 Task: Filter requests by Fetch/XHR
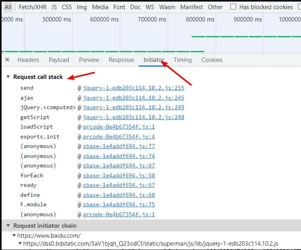[x=33, y=7]
